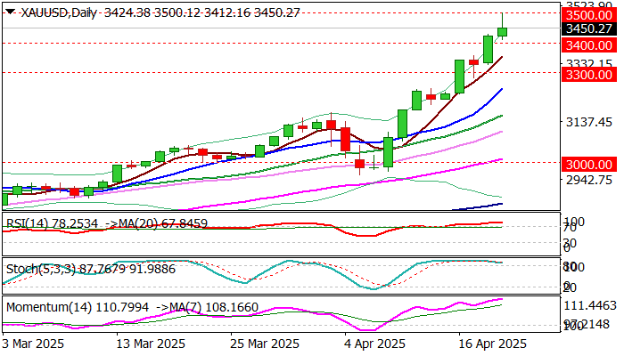Select the XAUUSD,Daily chart title text
The width and height of the screenshot is (624, 356).
(59, 12)
